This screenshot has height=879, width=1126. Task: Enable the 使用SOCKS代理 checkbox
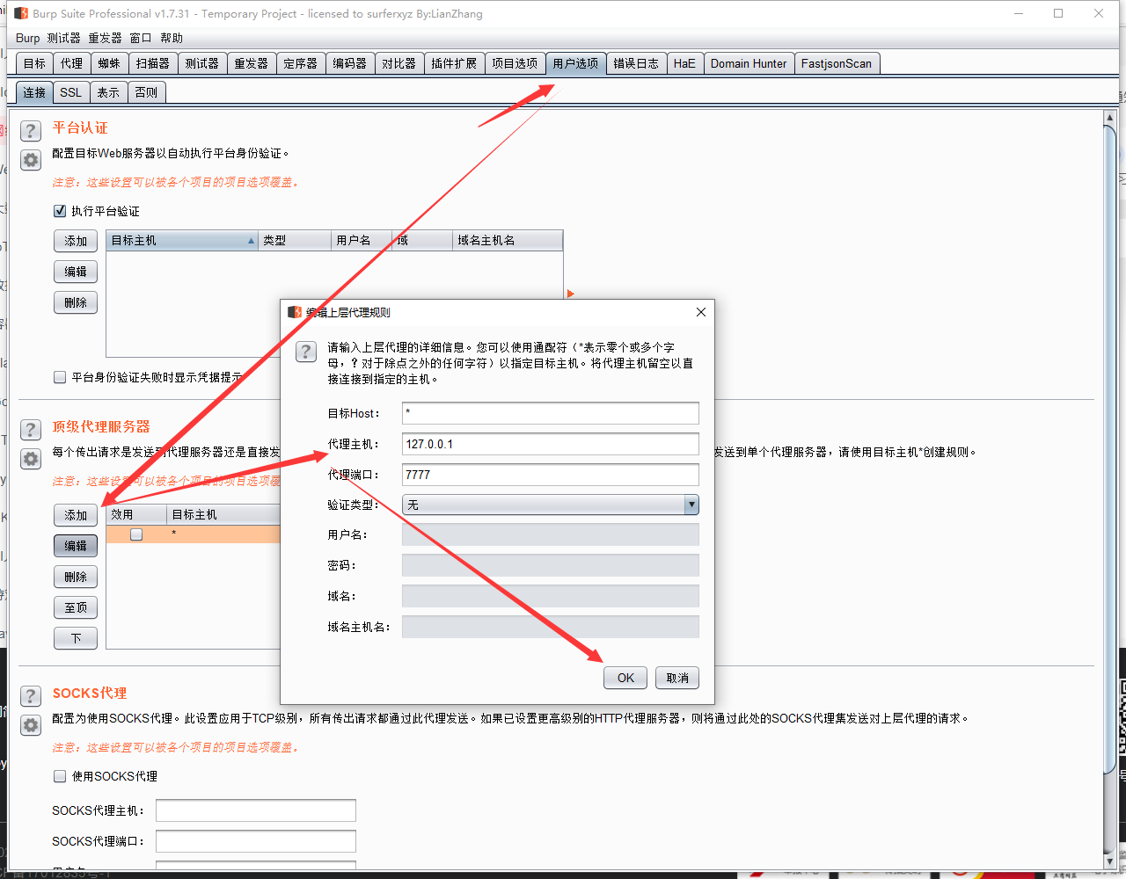(60, 776)
